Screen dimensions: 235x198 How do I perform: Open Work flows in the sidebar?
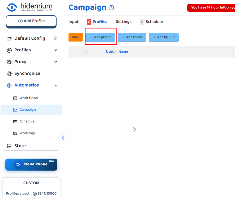click(29, 98)
